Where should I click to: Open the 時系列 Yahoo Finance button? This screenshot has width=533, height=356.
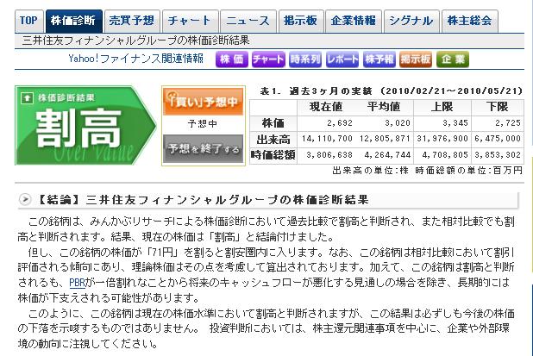point(305,59)
